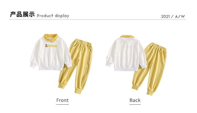Screen dimensions: 197x113
Task: Click the small sleeve patch on back sweatshirt
Action: 107,57
